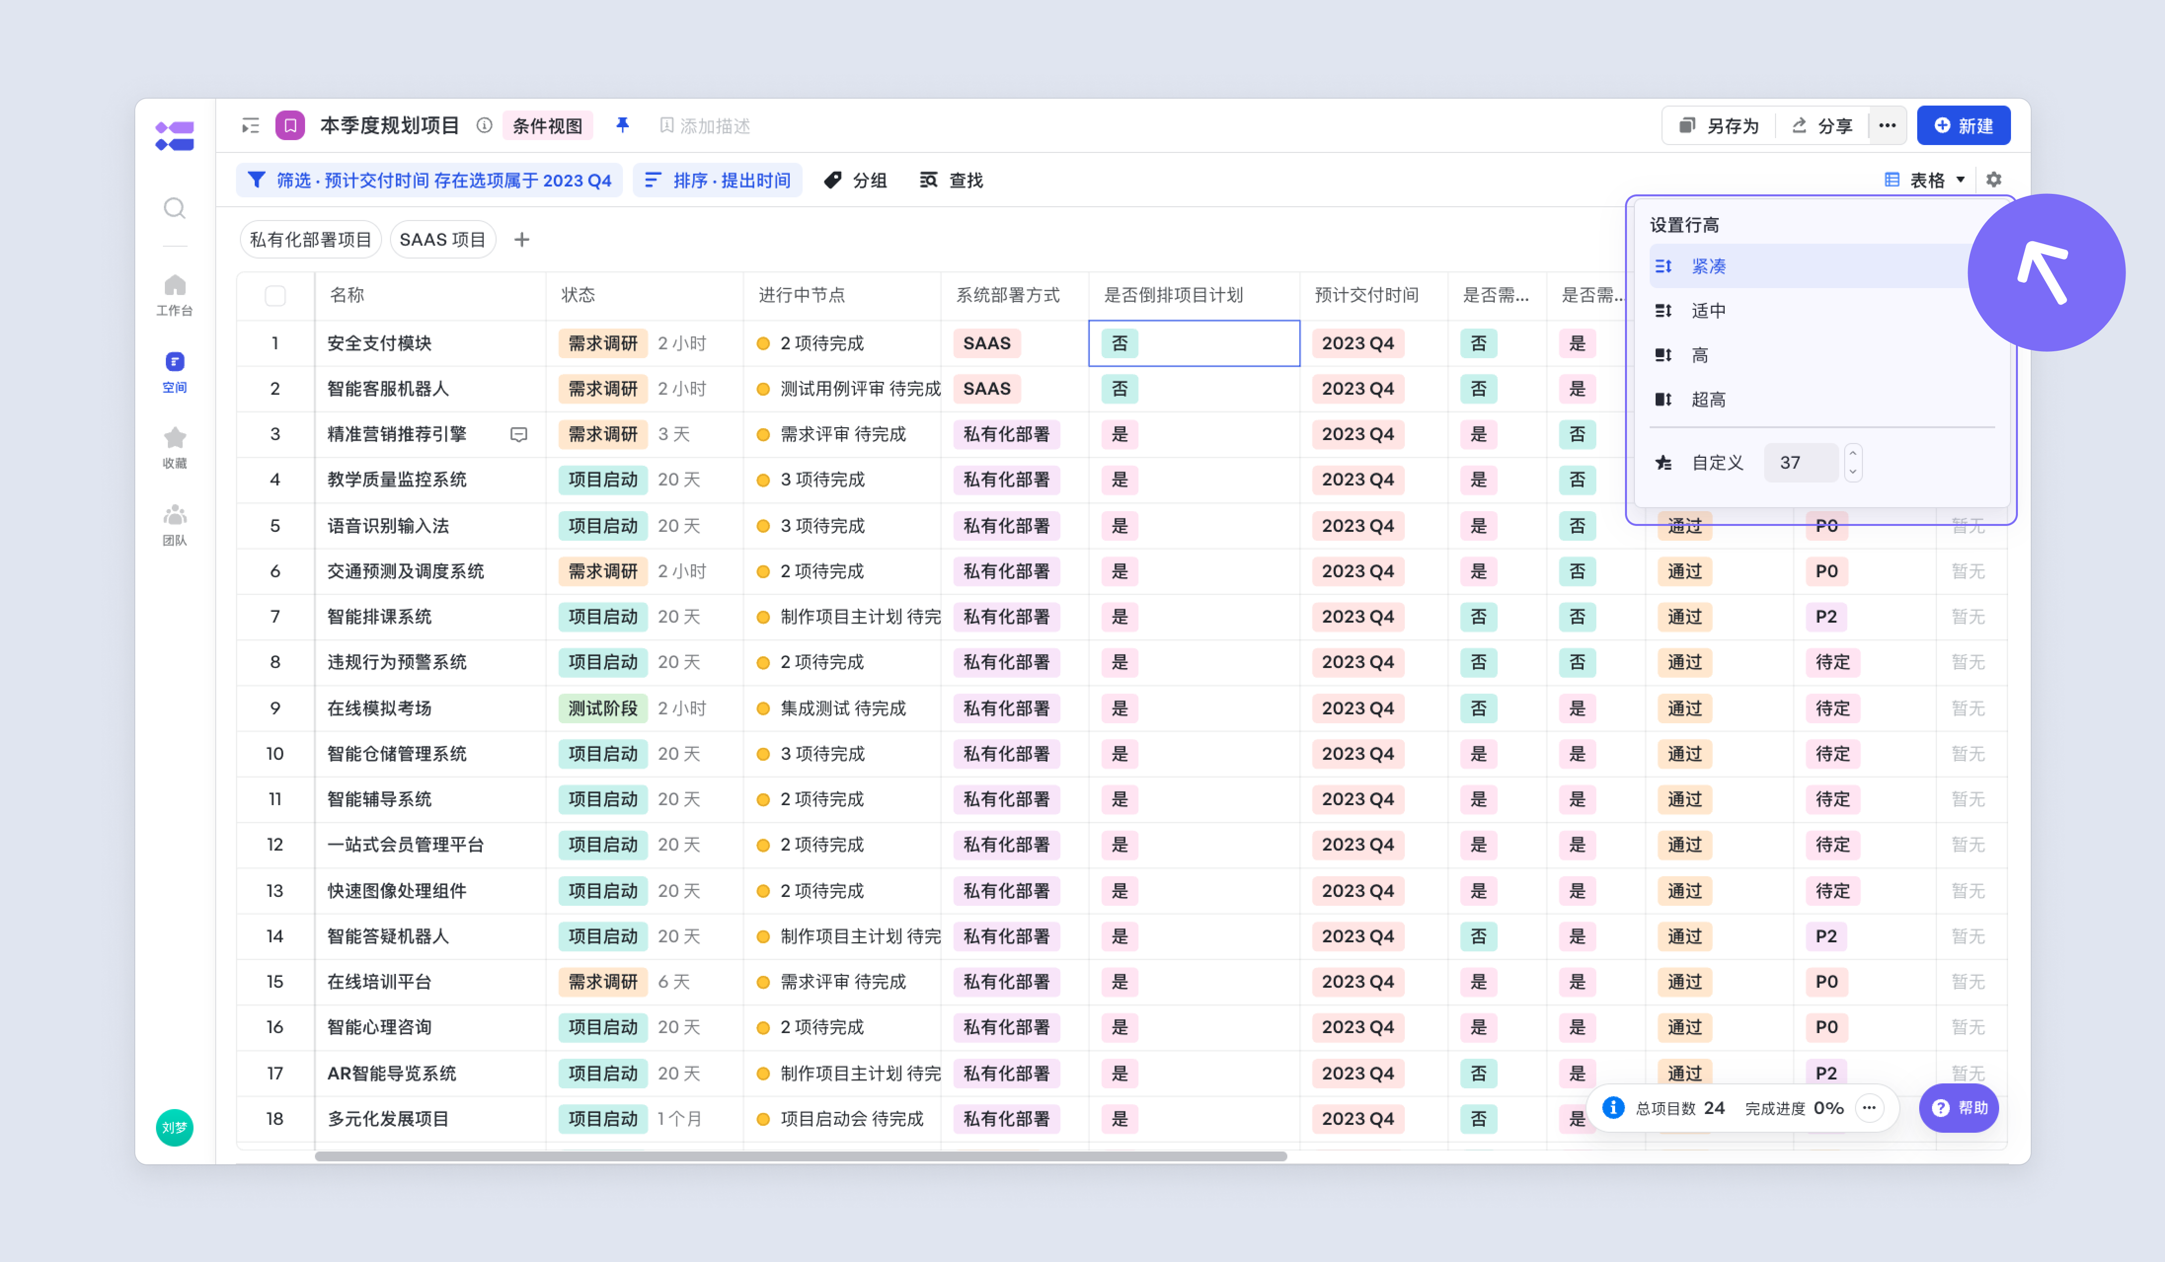
Task: Click 测试阶段 status on 在线模拟考场
Action: pyautogui.click(x=603, y=709)
